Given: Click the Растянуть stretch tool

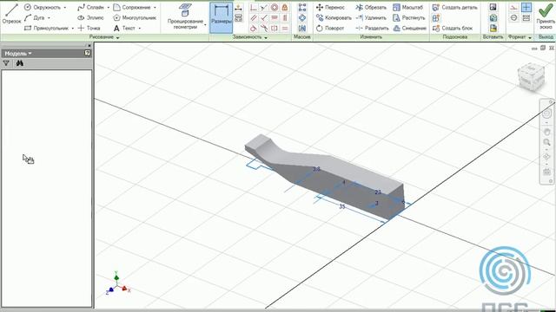Looking at the screenshot, I should pos(409,17).
